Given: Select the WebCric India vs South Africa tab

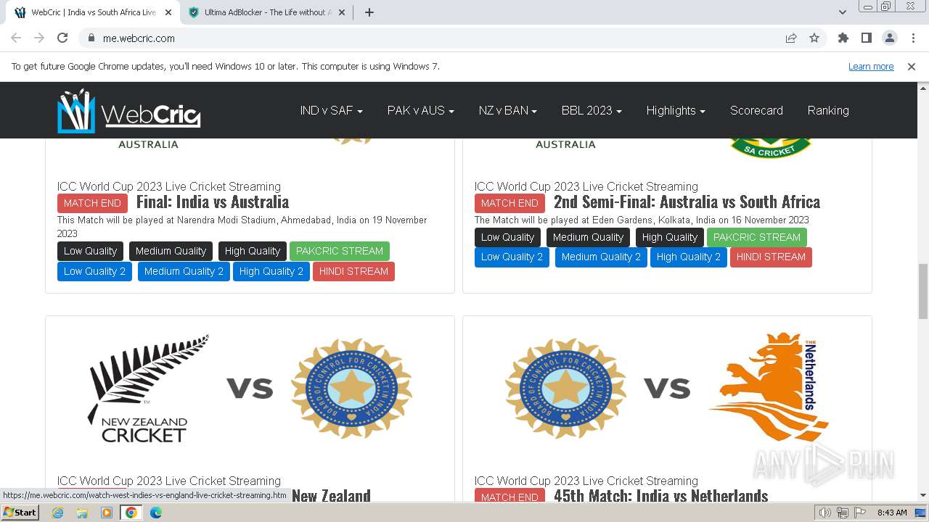Looking at the screenshot, I should (x=93, y=12).
